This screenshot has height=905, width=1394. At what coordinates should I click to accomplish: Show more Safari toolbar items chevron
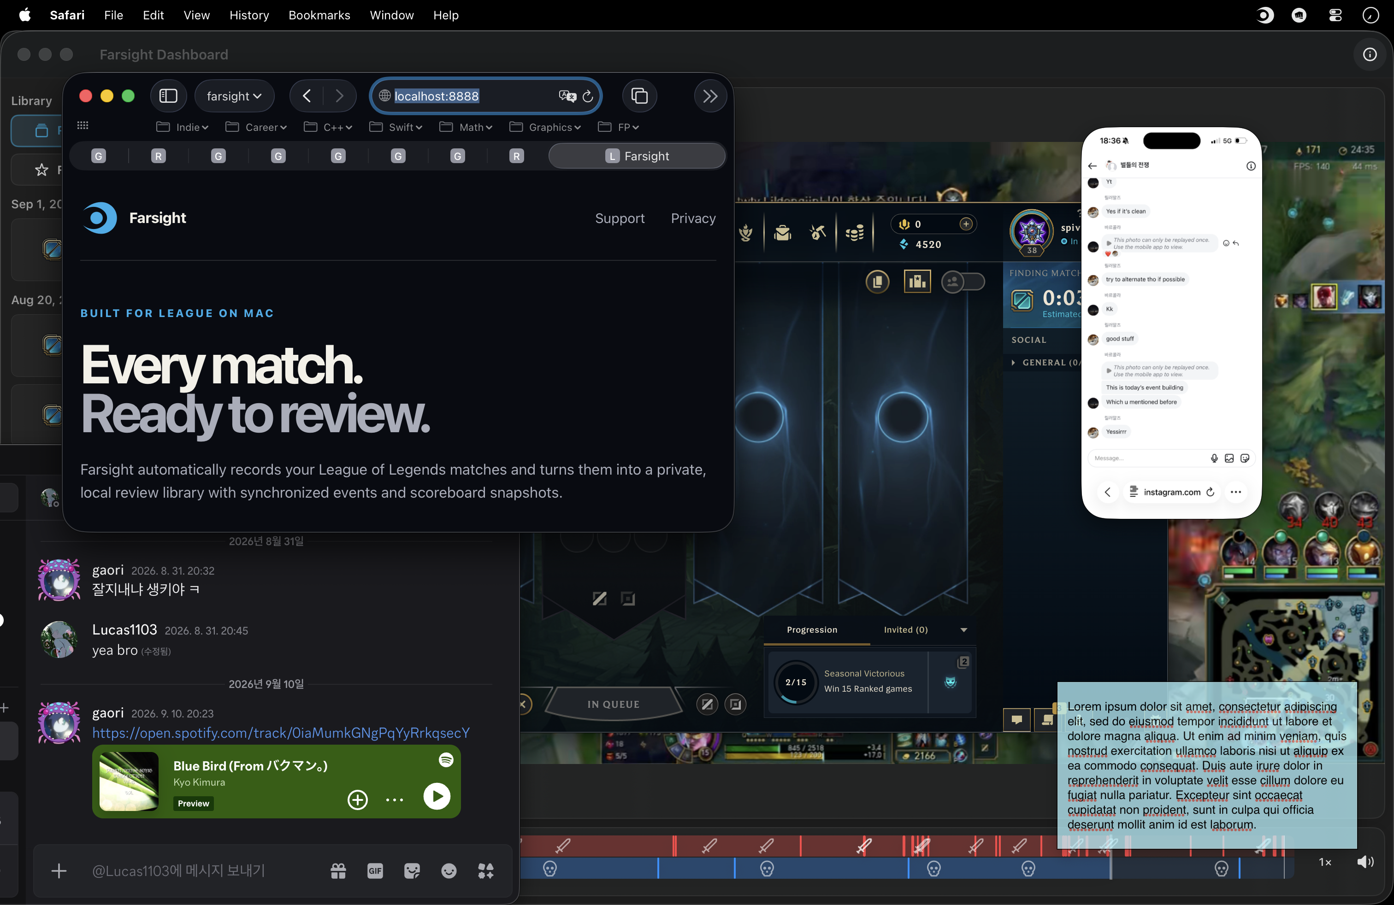point(710,95)
